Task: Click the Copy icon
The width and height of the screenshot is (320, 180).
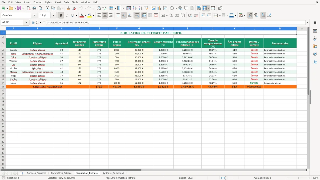Action: (x=53, y=8)
